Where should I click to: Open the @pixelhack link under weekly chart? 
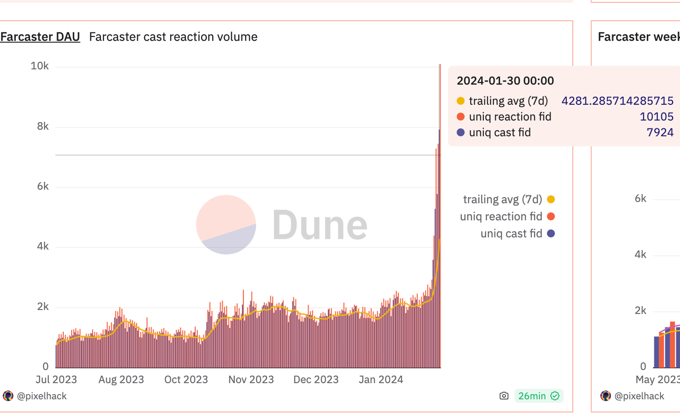point(639,396)
